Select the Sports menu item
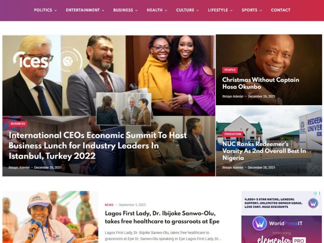The width and height of the screenshot is (324, 243). click(x=249, y=10)
